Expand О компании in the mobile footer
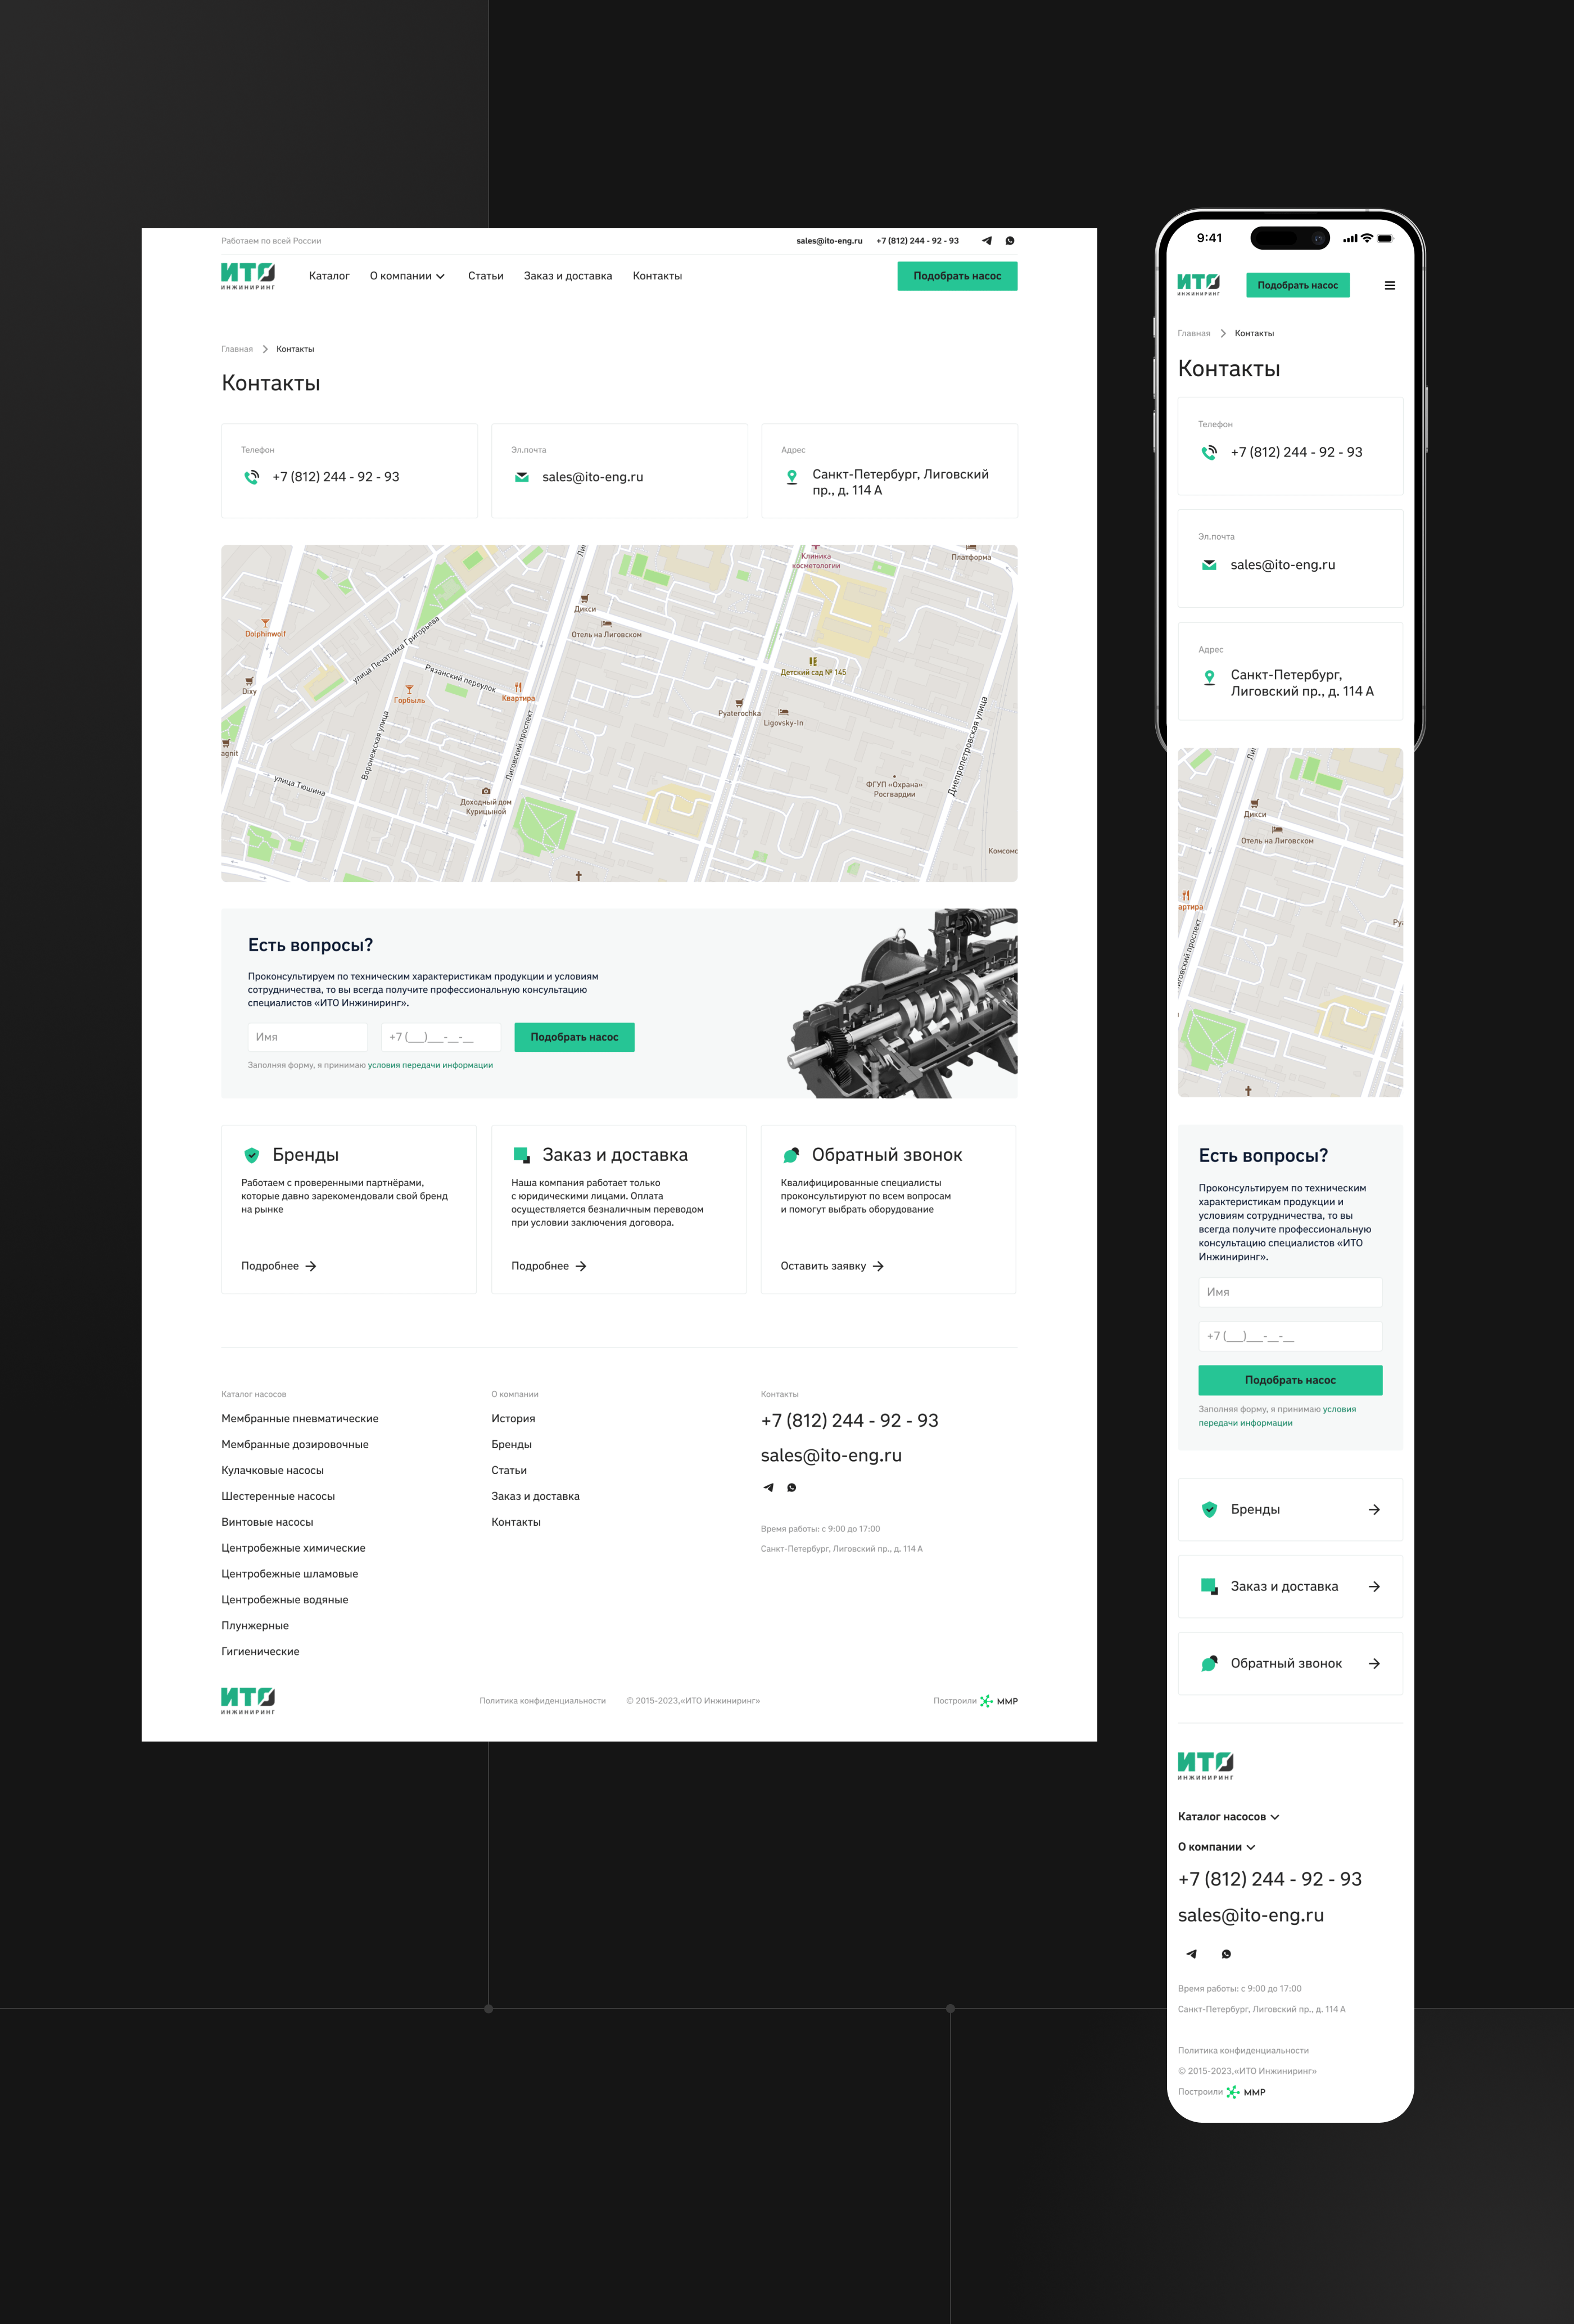The width and height of the screenshot is (1574, 2324). 1216,1847
